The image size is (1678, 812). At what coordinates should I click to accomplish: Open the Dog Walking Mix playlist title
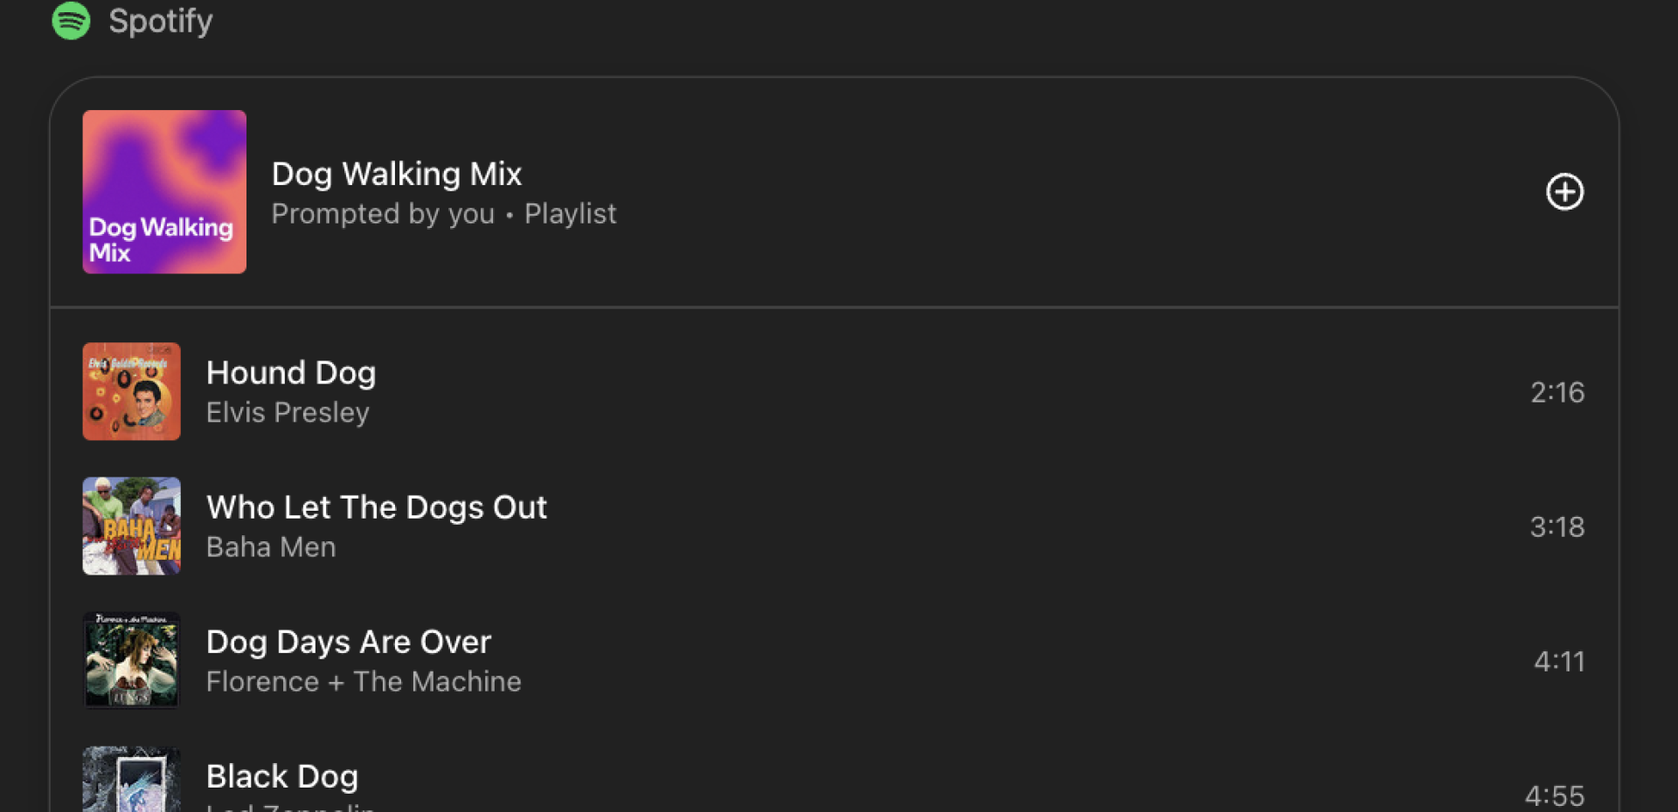point(397,174)
